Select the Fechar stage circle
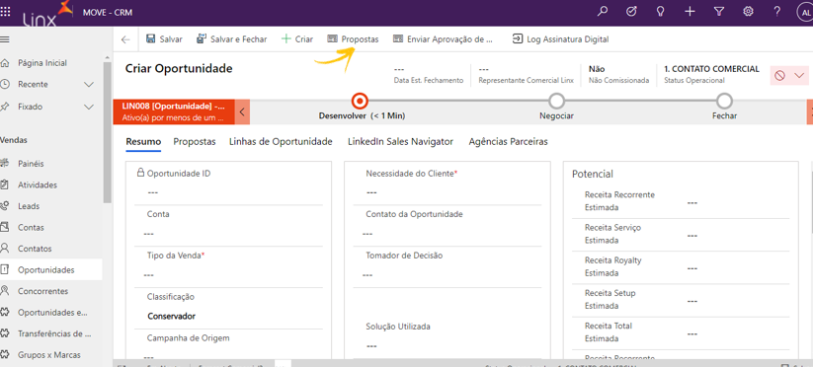This screenshot has height=367, width=813. point(724,101)
